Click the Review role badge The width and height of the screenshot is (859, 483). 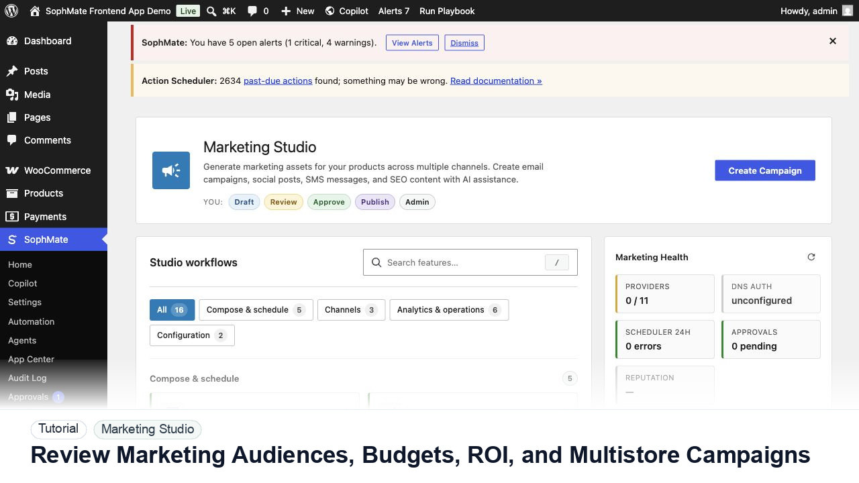click(x=283, y=202)
